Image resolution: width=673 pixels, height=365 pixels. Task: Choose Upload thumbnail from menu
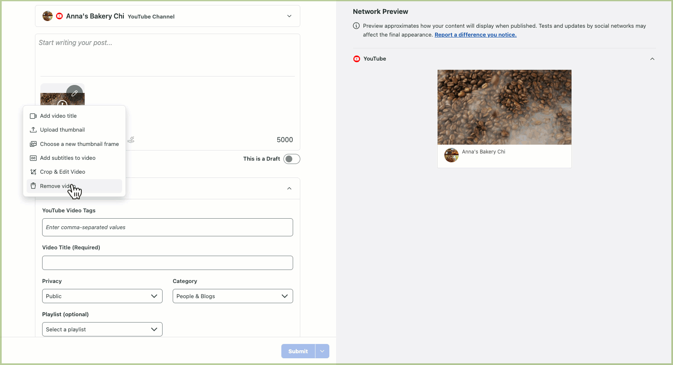pos(74,130)
